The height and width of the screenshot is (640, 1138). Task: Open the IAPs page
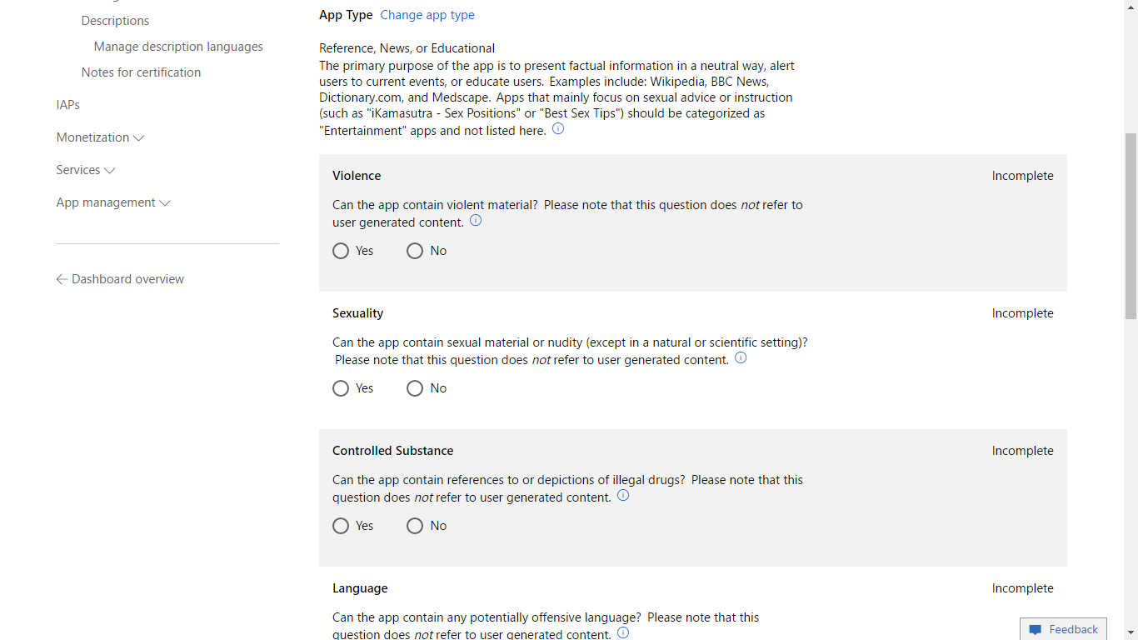68,105
